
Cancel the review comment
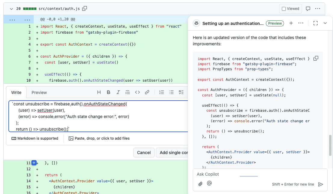[x=144, y=153]
